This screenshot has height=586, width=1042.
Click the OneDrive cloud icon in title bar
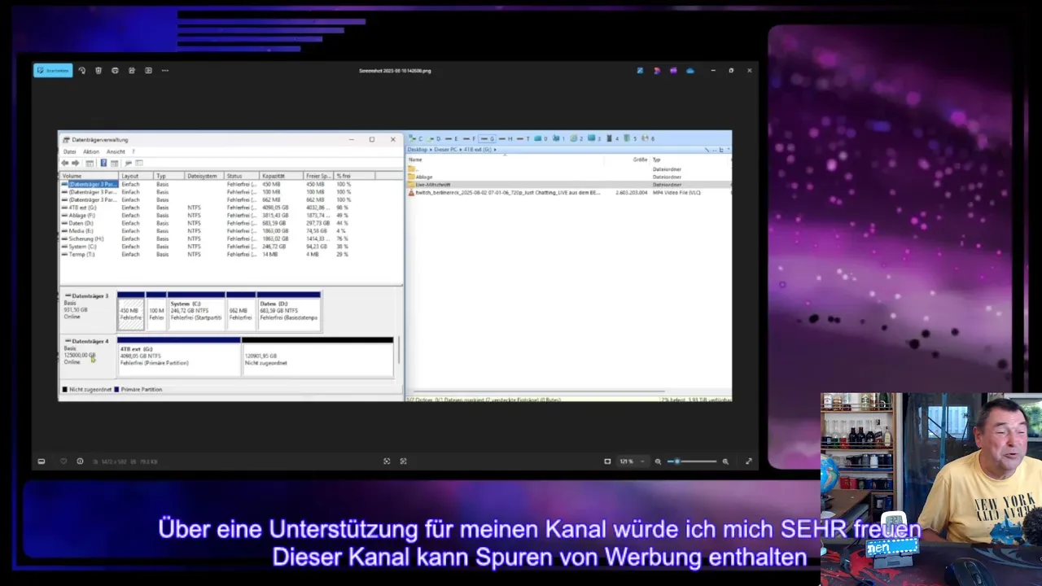(x=690, y=71)
